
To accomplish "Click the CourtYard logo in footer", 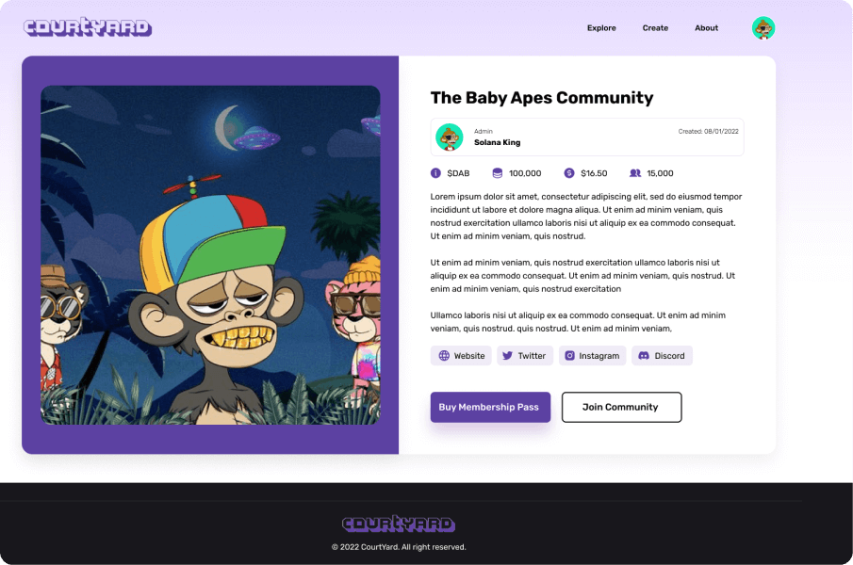I will [x=399, y=524].
